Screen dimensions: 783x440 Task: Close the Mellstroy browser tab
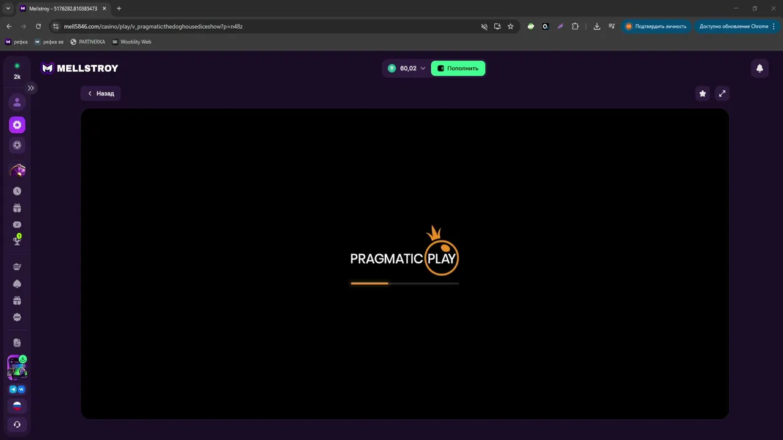tap(103, 9)
